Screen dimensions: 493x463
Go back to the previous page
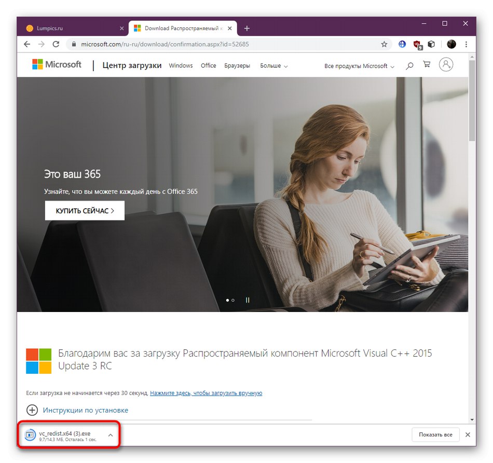(27, 44)
